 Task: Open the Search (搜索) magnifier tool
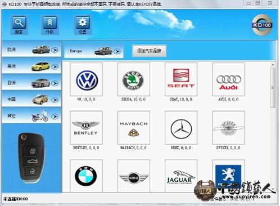pos(19,25)
